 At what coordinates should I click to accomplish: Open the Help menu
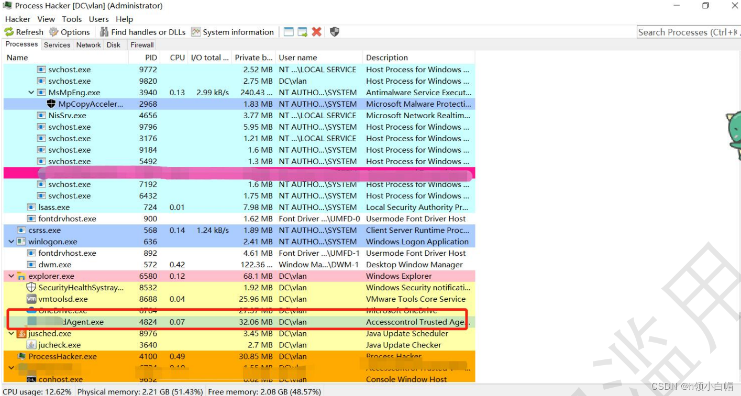pyautogui.click(x=125, y=19)
